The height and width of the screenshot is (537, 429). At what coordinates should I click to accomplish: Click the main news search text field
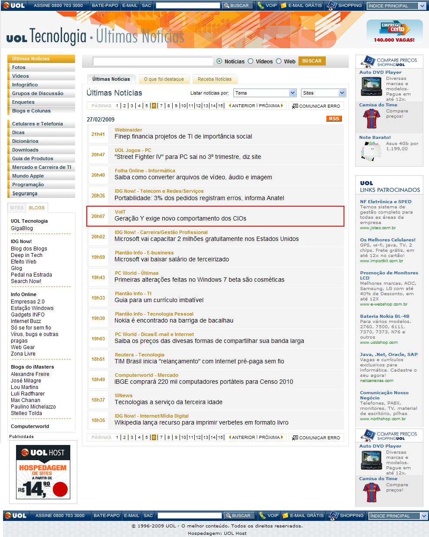[x=152, y=61]
